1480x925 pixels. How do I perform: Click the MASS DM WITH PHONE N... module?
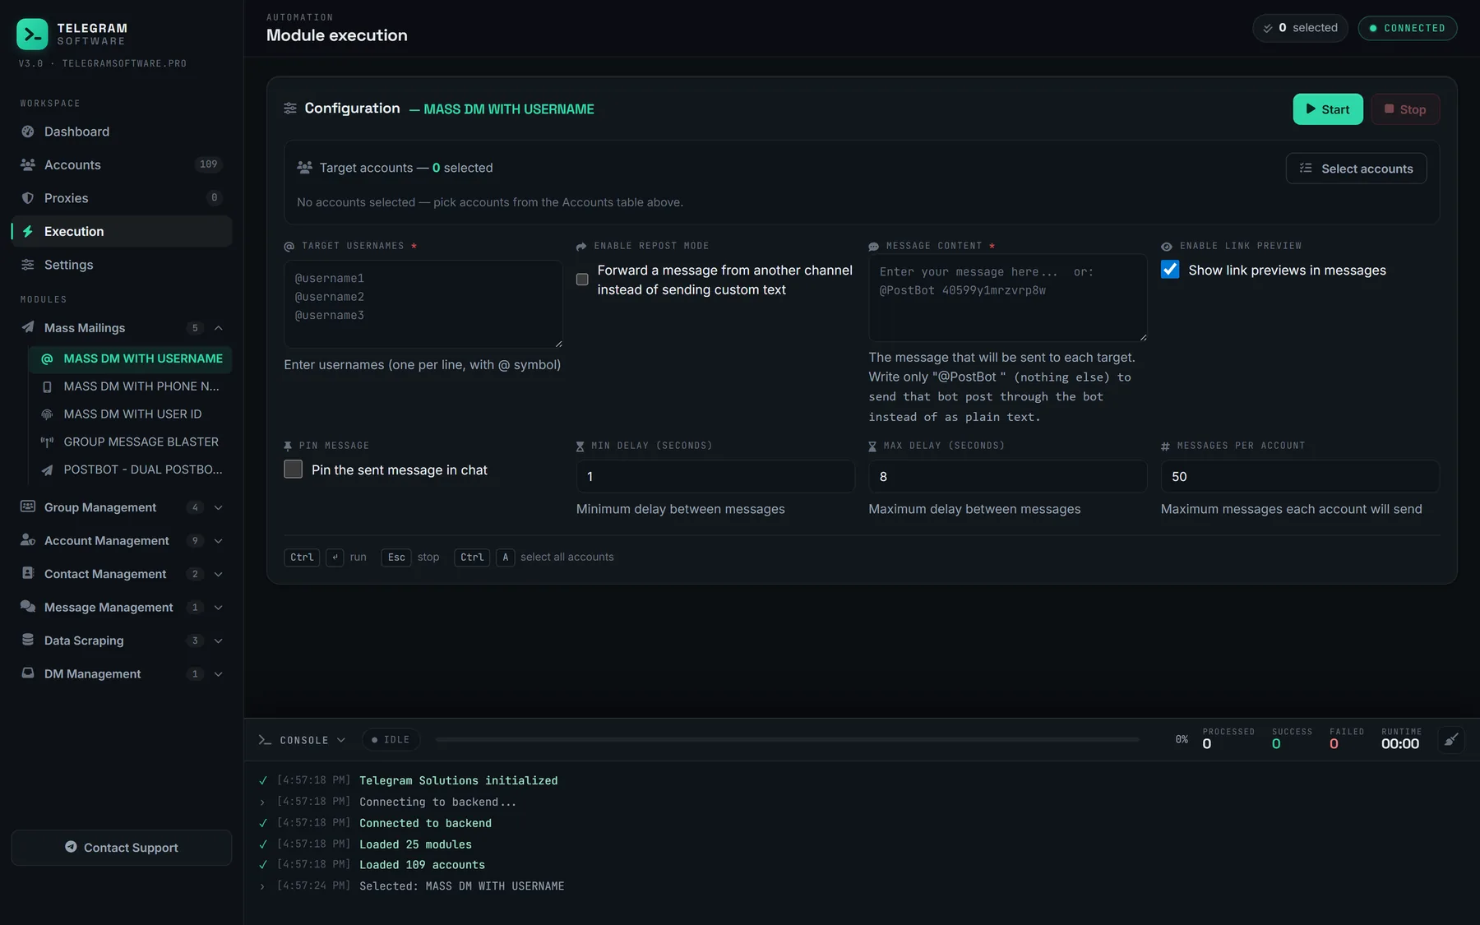[x=130, y=386]
